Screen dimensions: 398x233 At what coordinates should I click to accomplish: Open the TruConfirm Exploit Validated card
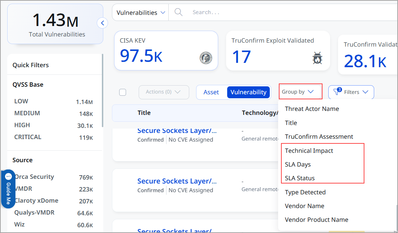tap(278, 51)
